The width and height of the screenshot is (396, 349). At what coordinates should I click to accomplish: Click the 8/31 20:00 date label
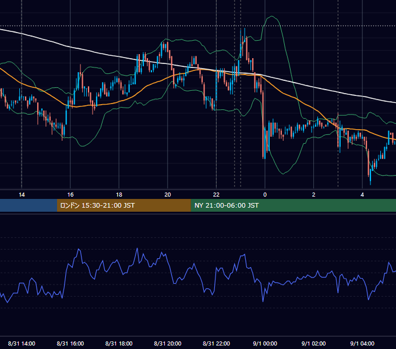point(168,343)
